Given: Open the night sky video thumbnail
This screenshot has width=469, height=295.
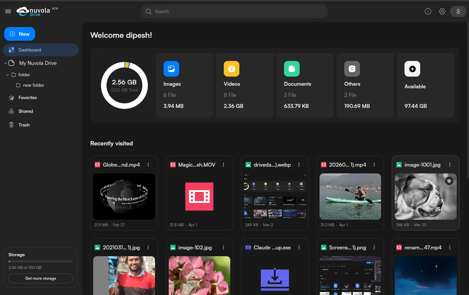Looking at the screenshot, I should [x=426, y=276].
